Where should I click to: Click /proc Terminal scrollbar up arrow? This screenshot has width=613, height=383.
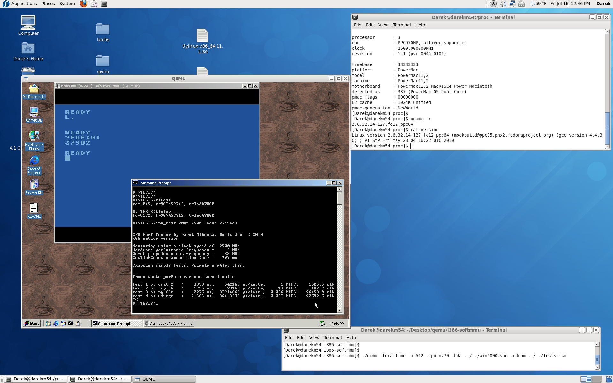pos(607,31)
